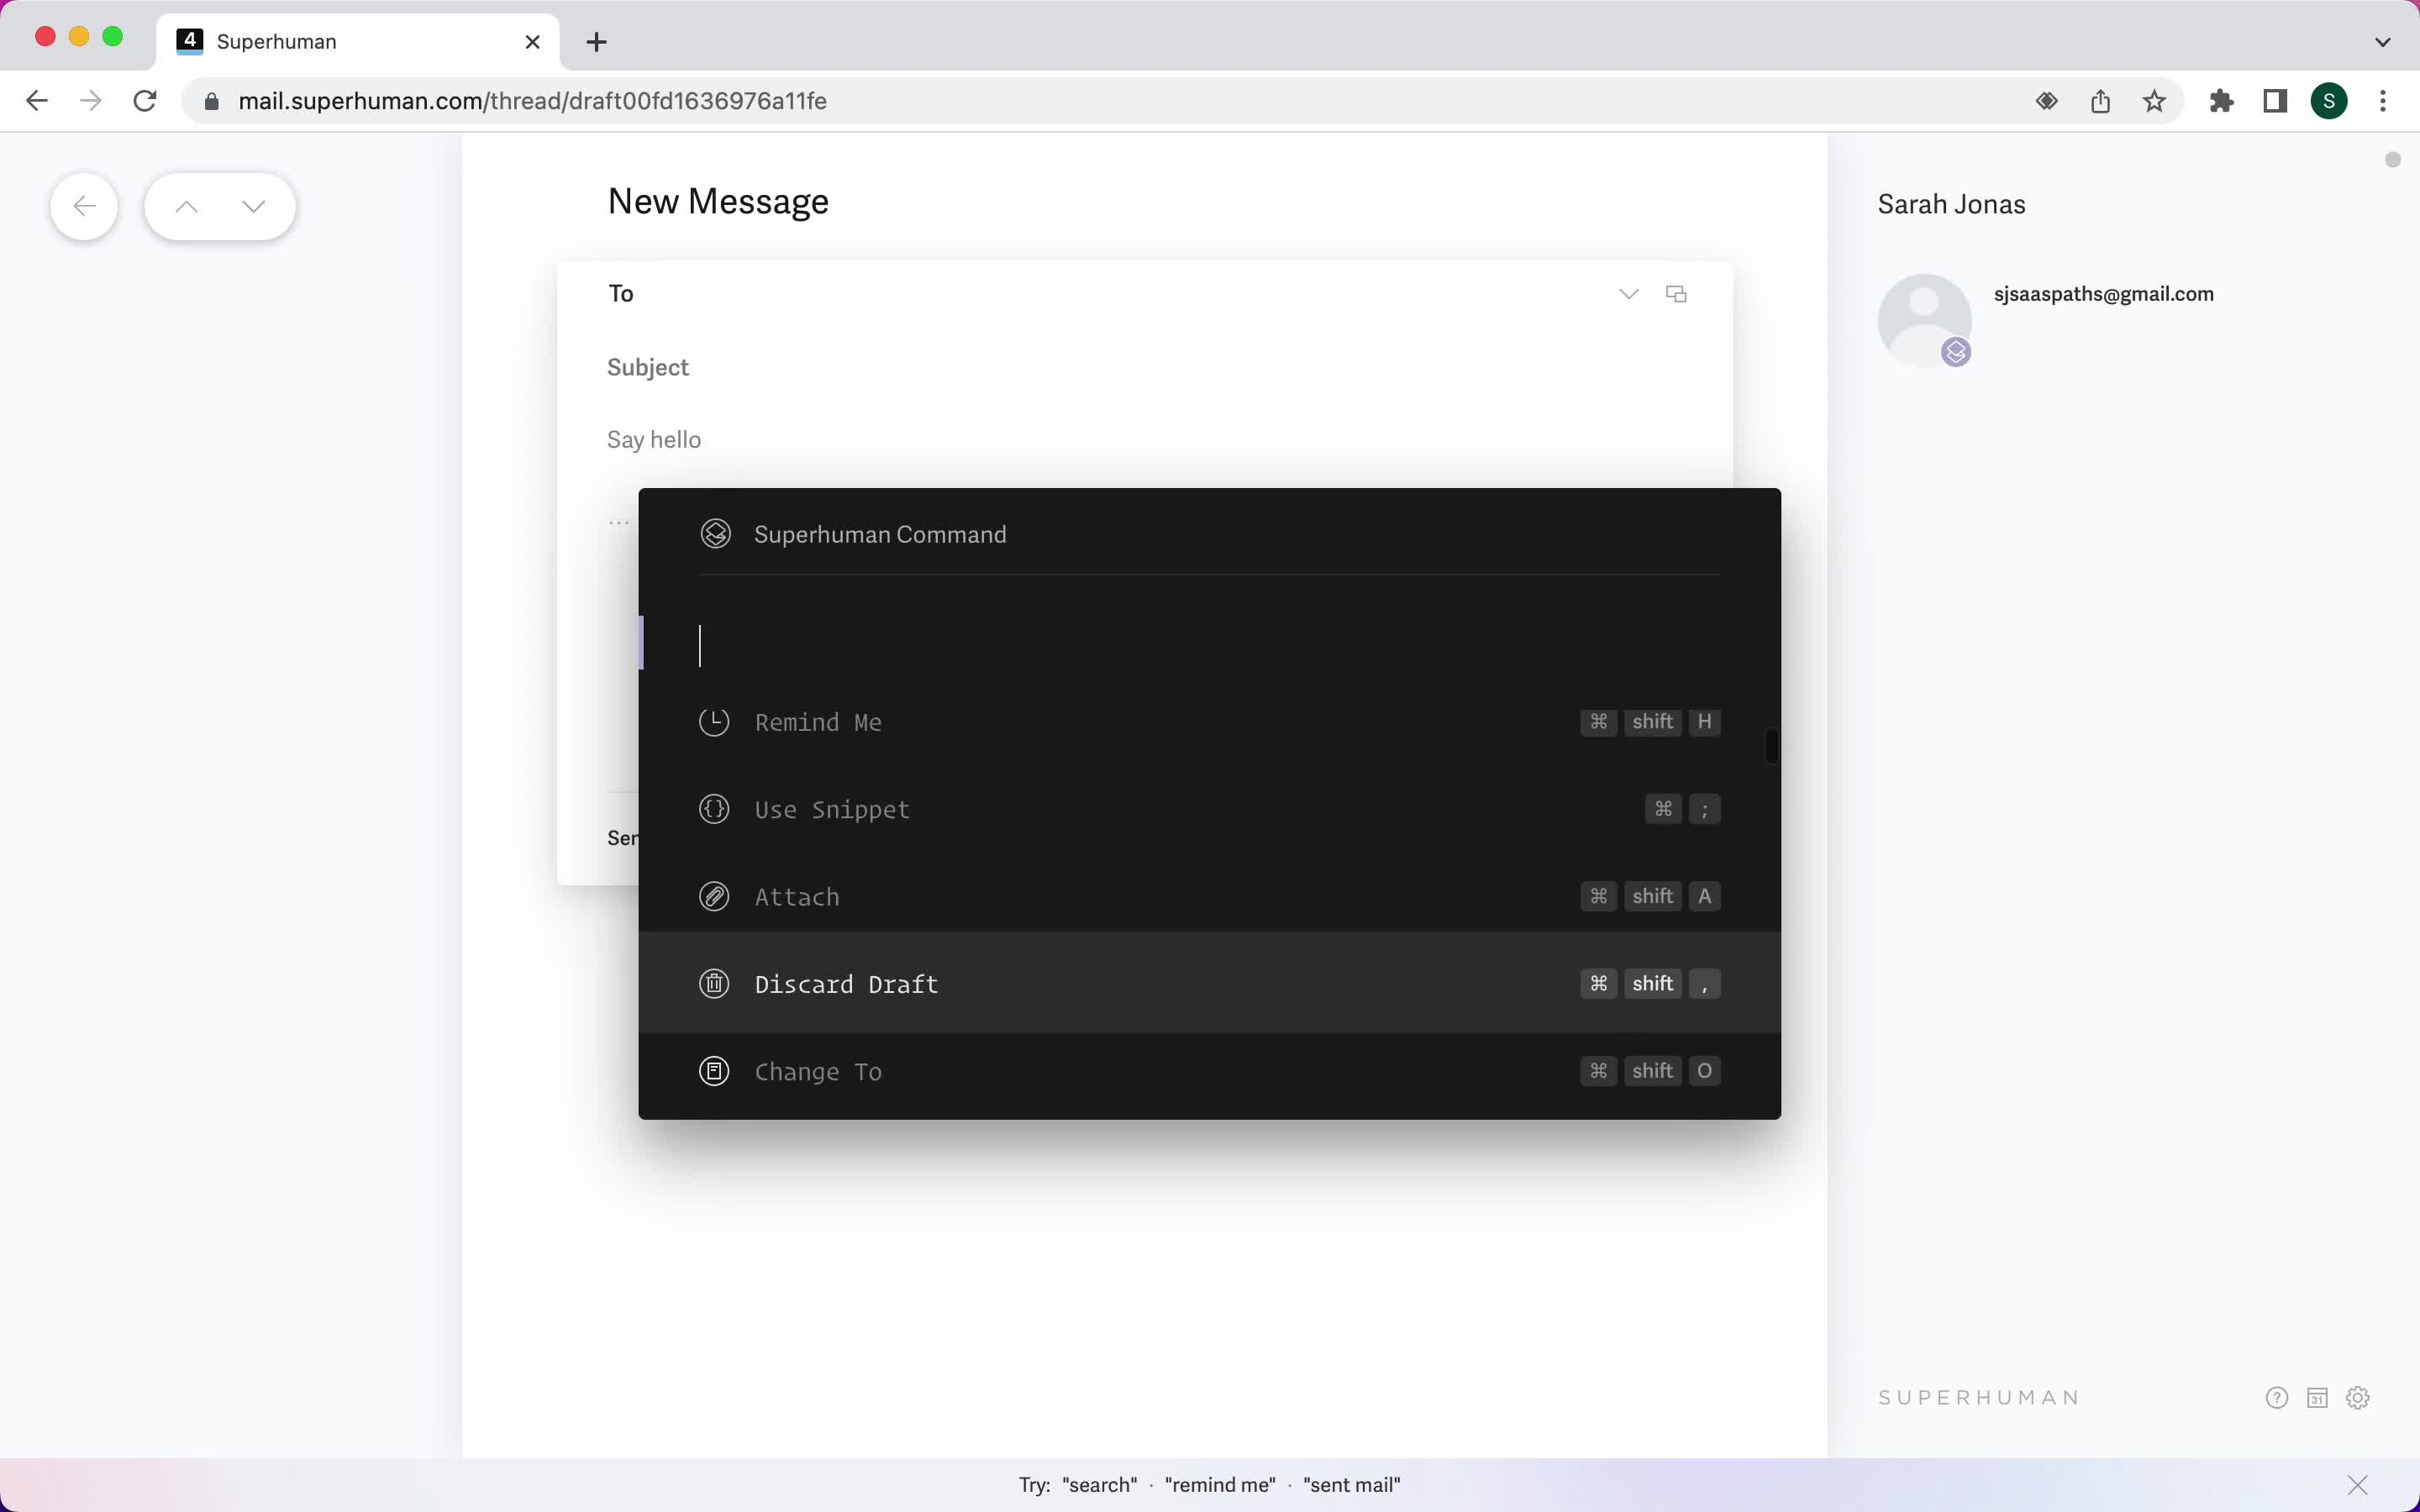This screenshot has height=1512, width=2420.
Task: Click the command palette scrollbar thumb
Action: 1772,746
